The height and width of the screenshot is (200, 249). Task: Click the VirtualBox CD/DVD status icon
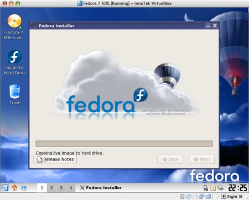(x=189, y=197)
